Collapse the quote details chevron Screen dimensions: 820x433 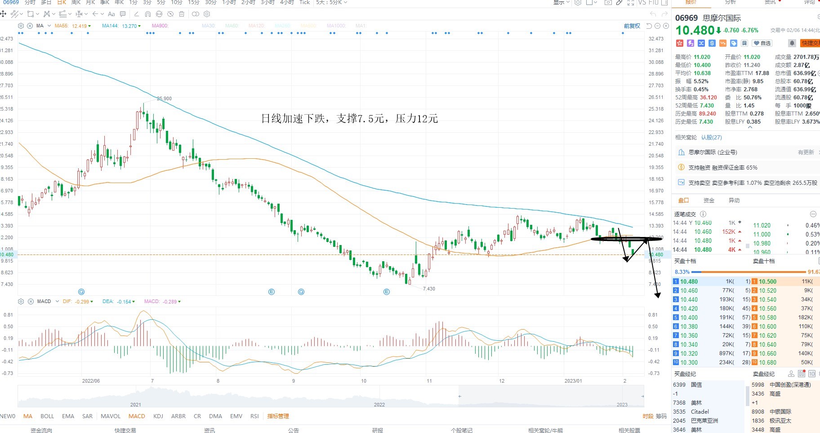[x=750, y=127]
